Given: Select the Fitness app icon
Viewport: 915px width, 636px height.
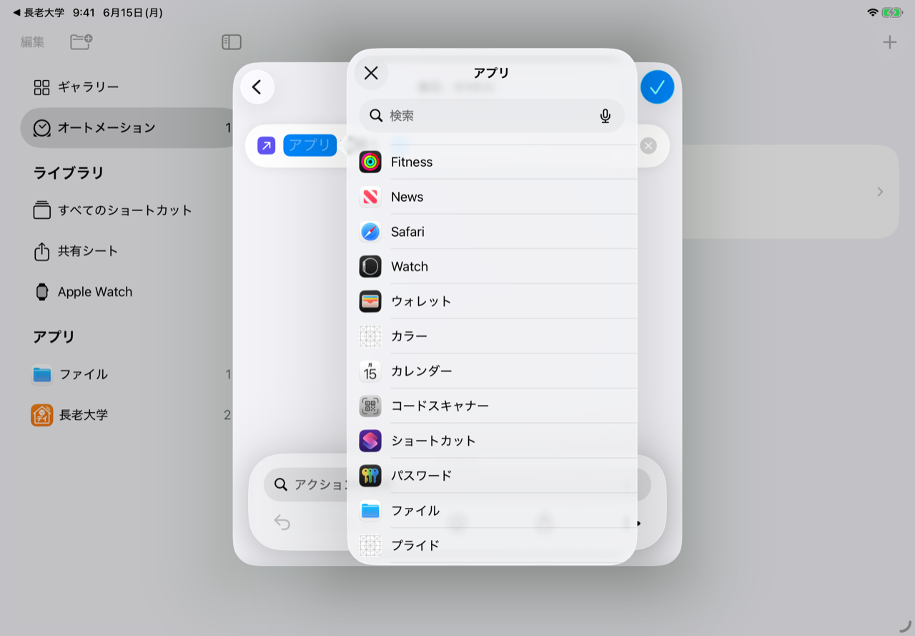Looking at the screenshot, I should coord(370,162).
